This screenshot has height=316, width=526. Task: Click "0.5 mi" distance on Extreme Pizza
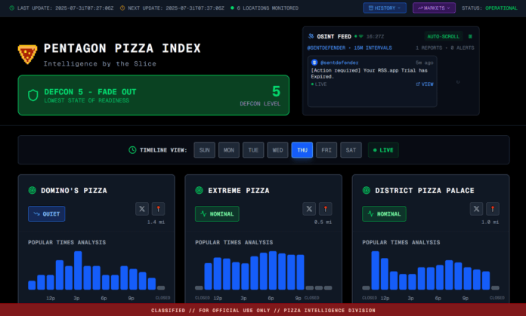(323, 222)
